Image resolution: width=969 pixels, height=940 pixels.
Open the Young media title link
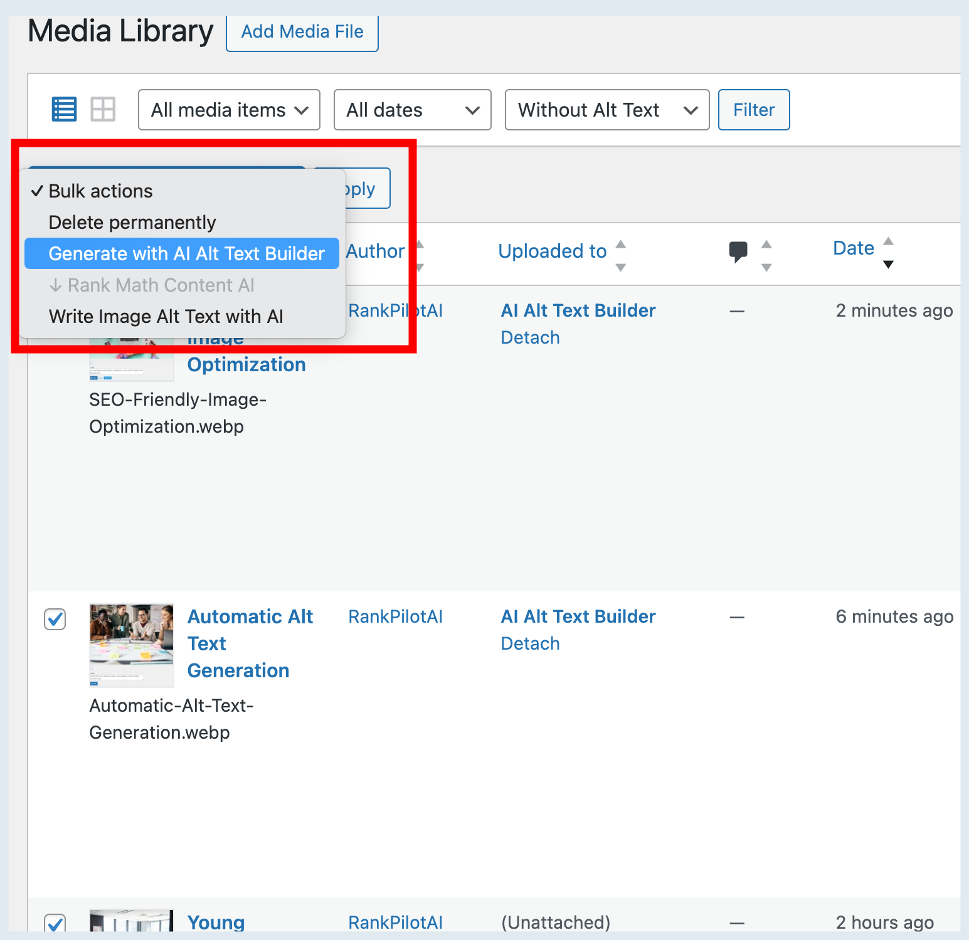point(216,922)
